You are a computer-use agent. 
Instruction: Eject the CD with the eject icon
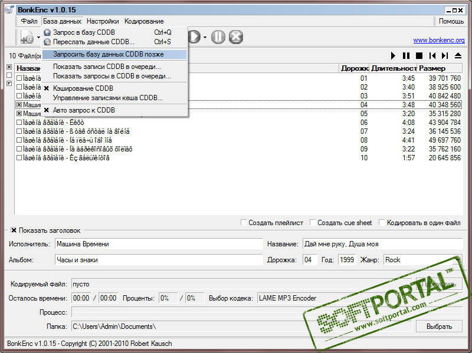click(458, 55)
